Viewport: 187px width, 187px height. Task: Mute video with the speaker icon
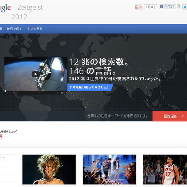coord(11,93)
